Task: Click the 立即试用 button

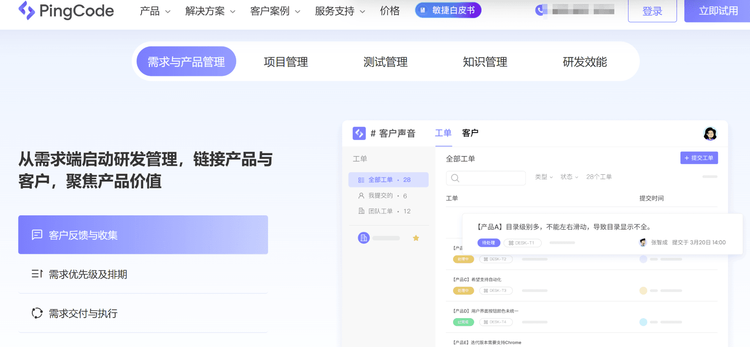Action: click(718, 11)
